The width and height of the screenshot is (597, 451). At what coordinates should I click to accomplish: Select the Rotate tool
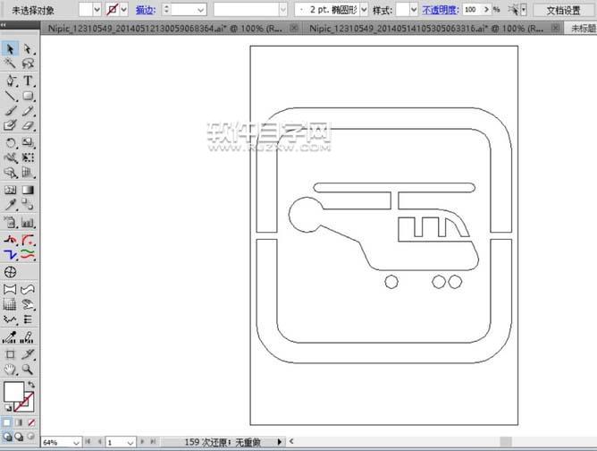(x=11, y=143)
